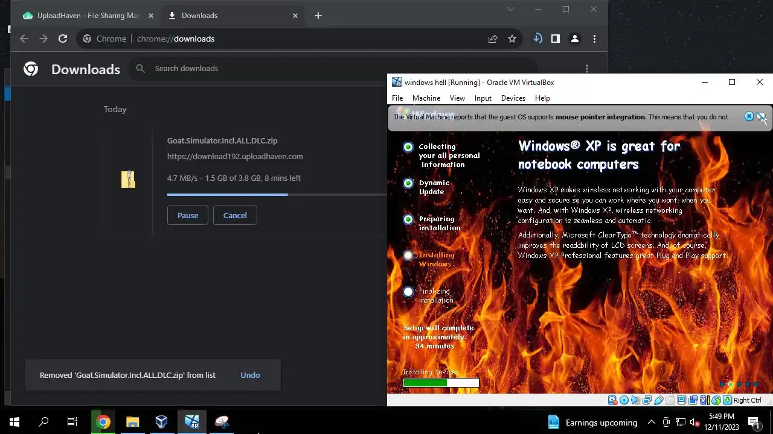Click mouse integration icon in VirtualBox status bar
773x434 pixels.
click(x=716, y=400)
